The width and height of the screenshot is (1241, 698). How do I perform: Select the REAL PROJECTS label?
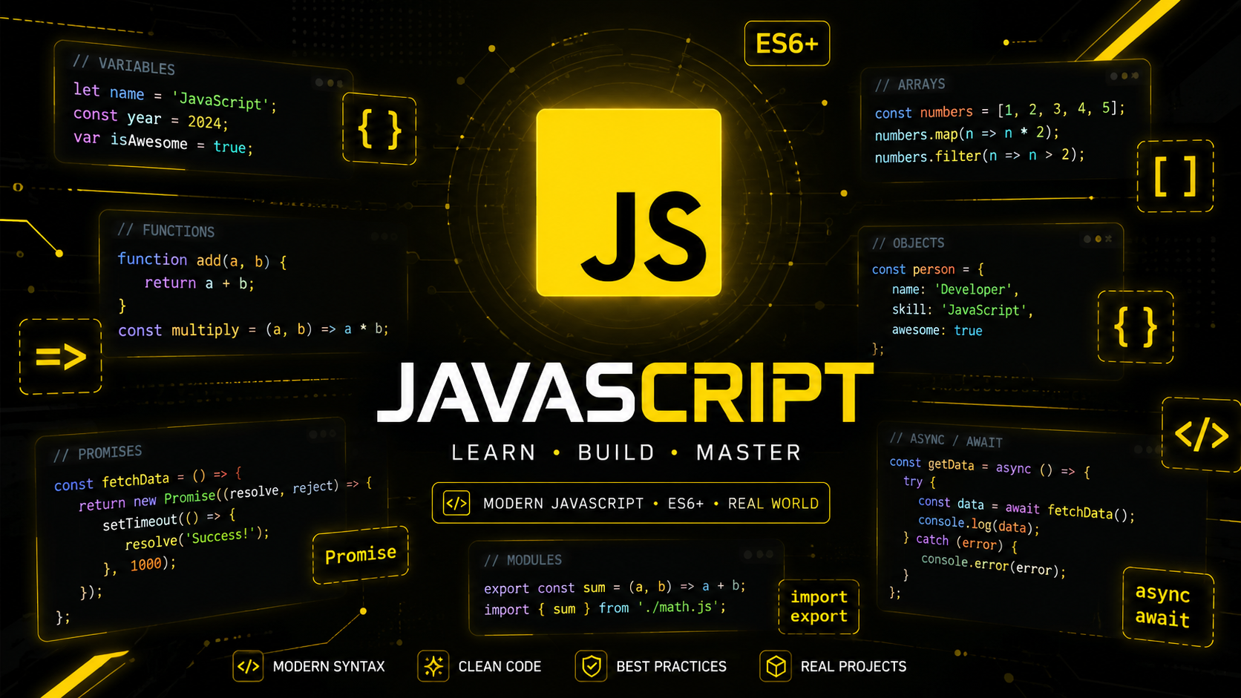pos(854,667)
